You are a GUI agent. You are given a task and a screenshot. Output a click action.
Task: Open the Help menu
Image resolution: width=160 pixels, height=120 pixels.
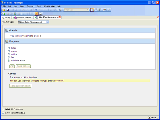click(x=59, y=6)
